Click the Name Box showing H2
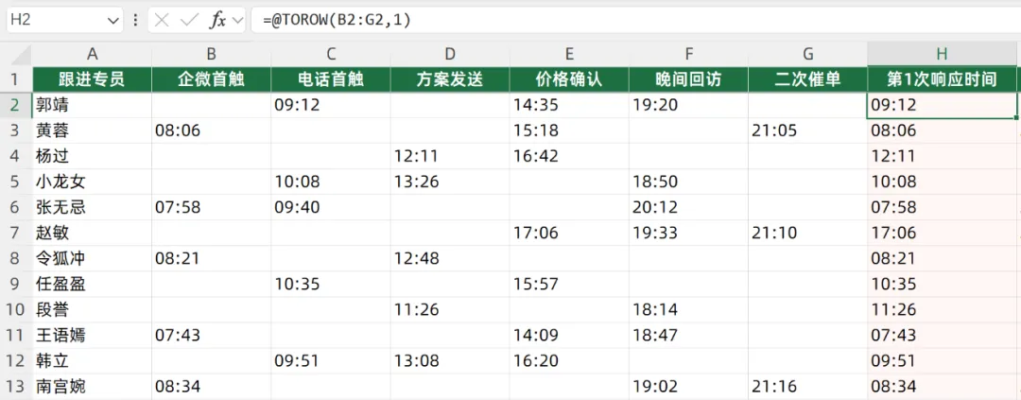 [x=63, y=20]
